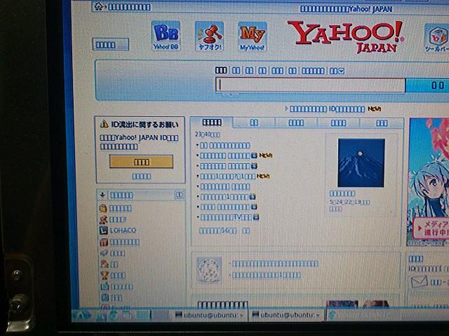Open the second ubuntu@ubuntu terminal taskbar entry
Screen dimensions: 449x336
coord(287,315)
